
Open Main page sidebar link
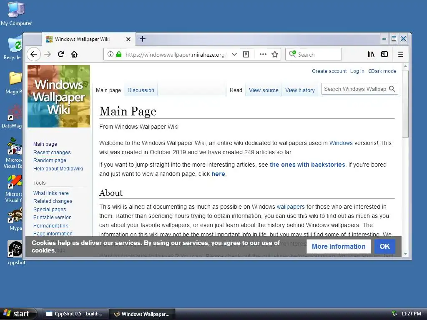pyautogui.click(x=45, y=144)
